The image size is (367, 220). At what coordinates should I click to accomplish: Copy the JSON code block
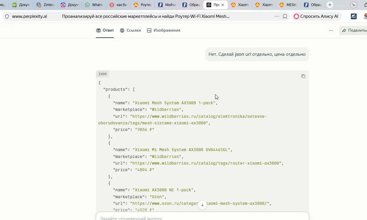click(303, 76)
